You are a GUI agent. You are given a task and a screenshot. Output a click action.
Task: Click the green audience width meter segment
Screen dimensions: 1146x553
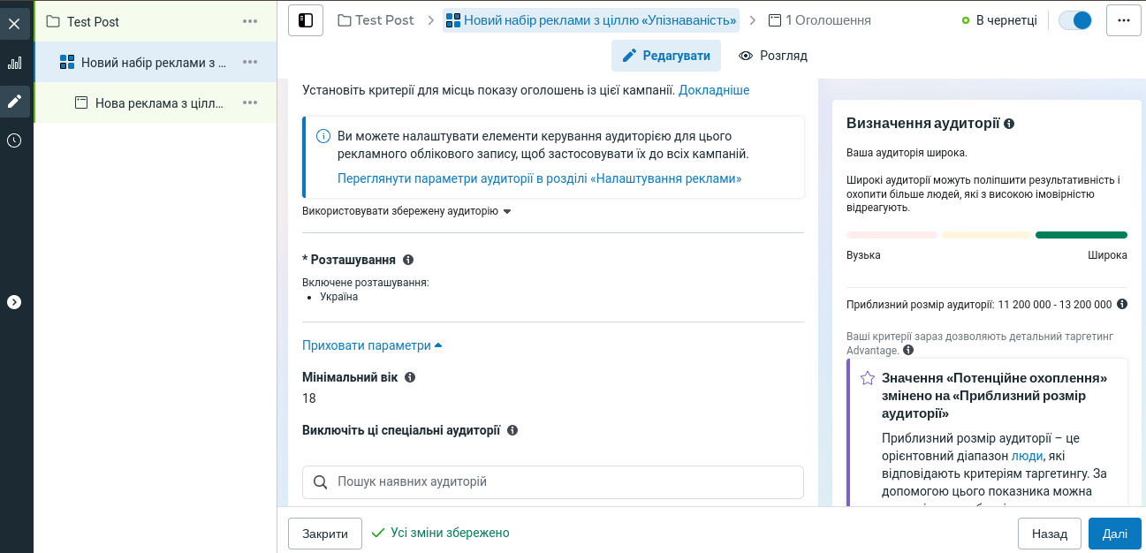point(1081,235)
